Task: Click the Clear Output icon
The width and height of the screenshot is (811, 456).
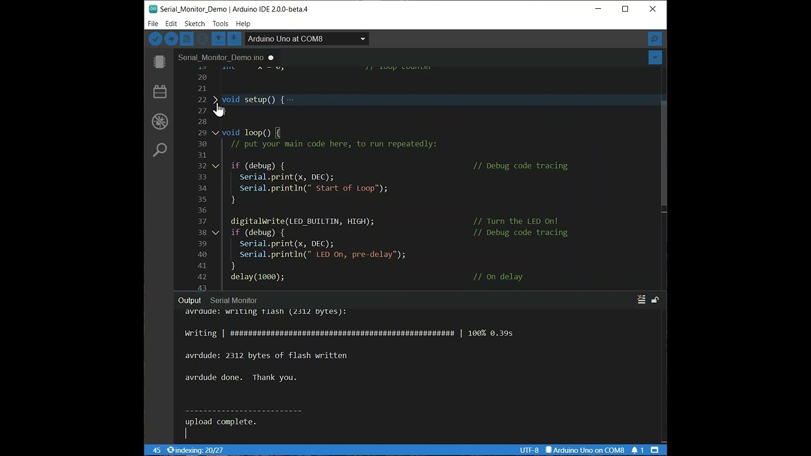Action: pos(641,300)
